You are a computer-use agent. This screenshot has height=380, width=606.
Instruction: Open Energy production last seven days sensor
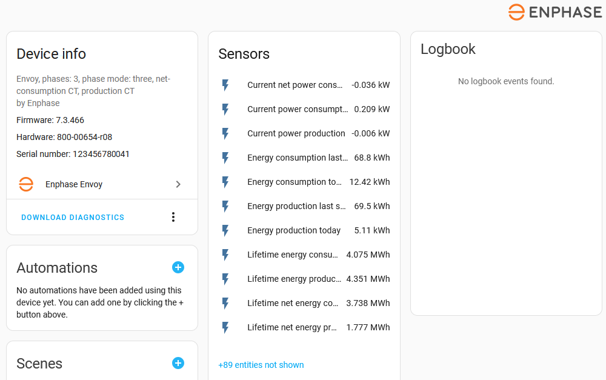tap(296, 206)
